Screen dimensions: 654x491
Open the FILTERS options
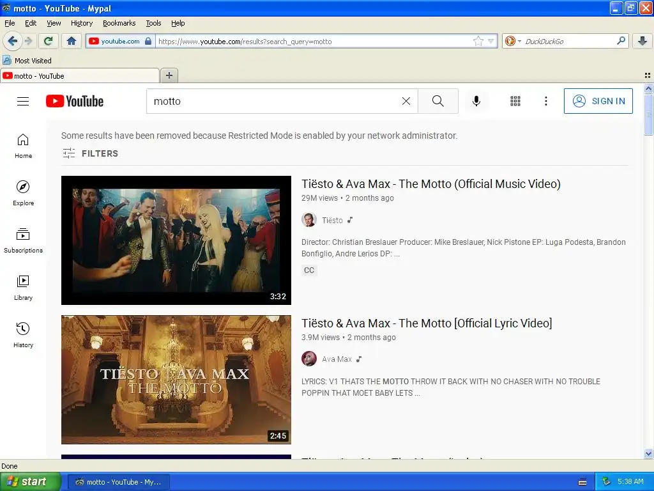coord(90,153)
